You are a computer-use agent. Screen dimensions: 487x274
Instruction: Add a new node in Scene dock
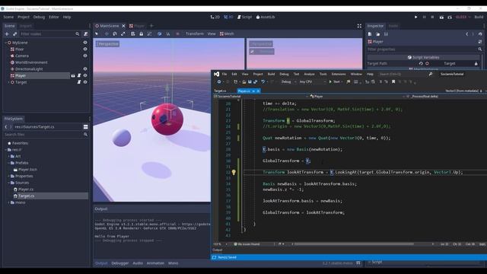pyautogui.click(x=7, y=33)
